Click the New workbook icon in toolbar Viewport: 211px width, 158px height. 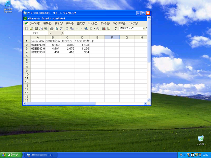click(26, 29)
